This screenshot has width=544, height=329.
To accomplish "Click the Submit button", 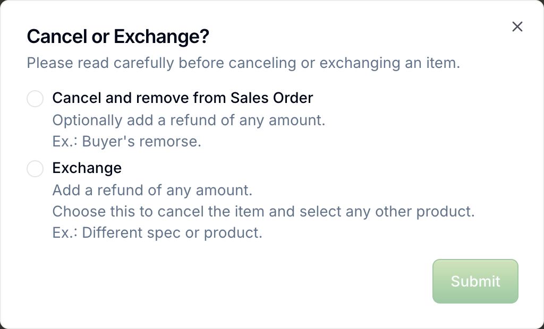I will 475,281.
